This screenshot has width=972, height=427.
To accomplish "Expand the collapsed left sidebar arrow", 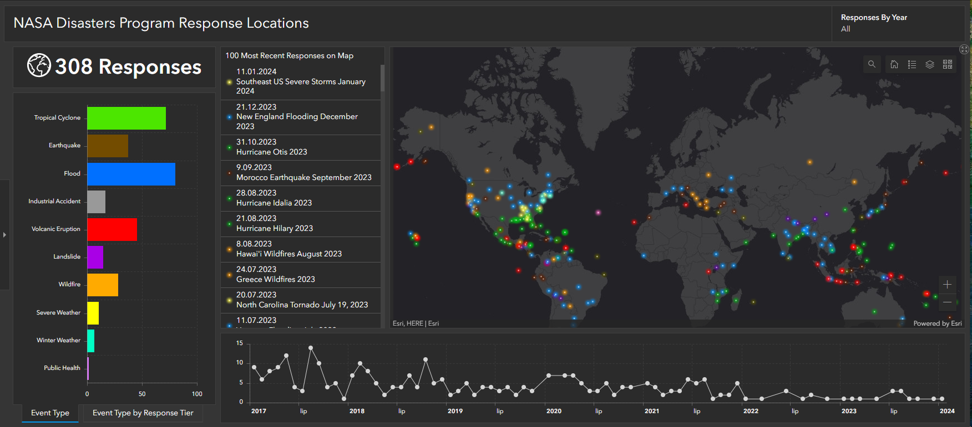I will (4, 235).
